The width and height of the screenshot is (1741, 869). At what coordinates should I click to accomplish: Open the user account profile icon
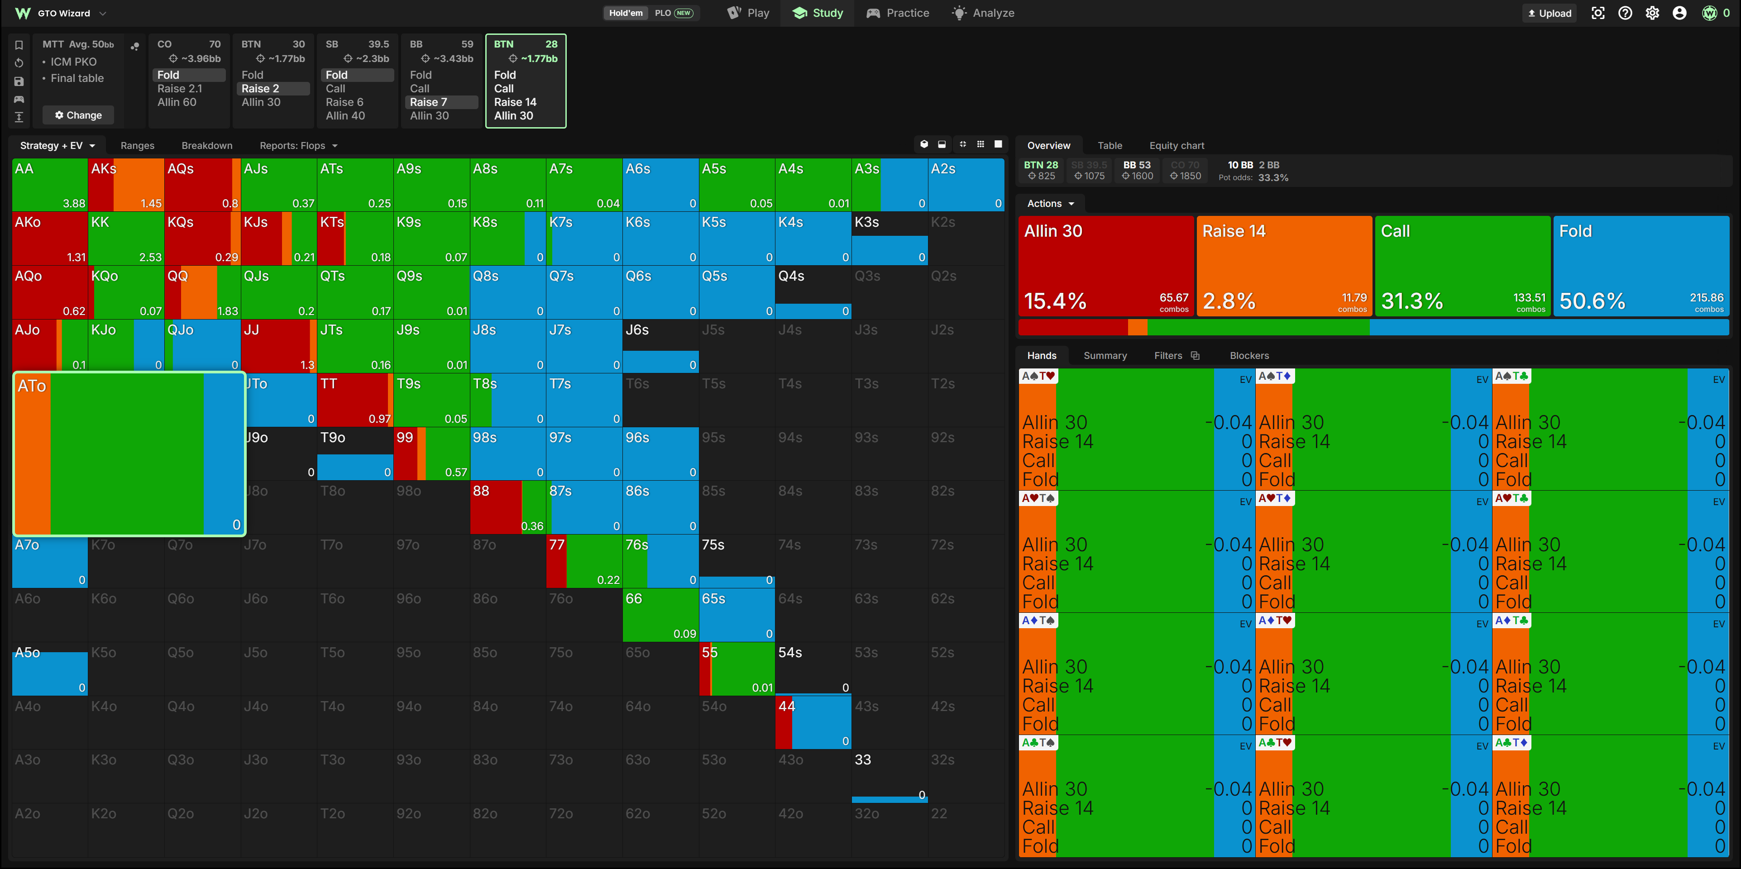tap(1679, 13)
